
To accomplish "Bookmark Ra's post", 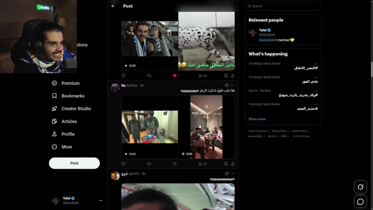I will tap(226, 164).
